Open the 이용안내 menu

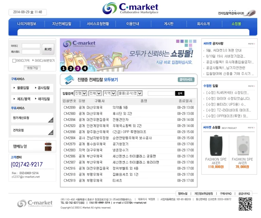click(133, 24)
